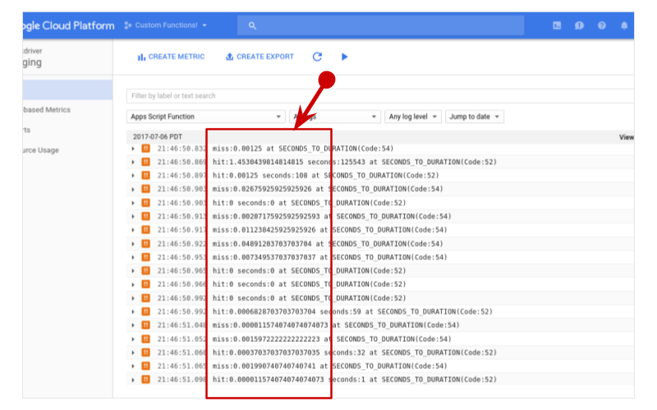Viewport: 657px width, 410px height.
Task: Open the Apps Script Function resource dropdown
Action: click(x=205, y=116)
